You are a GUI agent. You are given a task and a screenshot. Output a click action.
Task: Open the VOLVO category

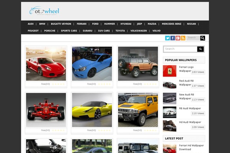click(x=156, y=31)
